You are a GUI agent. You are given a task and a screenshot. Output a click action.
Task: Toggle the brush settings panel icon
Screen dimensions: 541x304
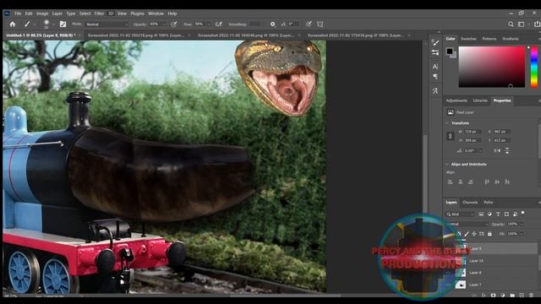click(63, 24)
